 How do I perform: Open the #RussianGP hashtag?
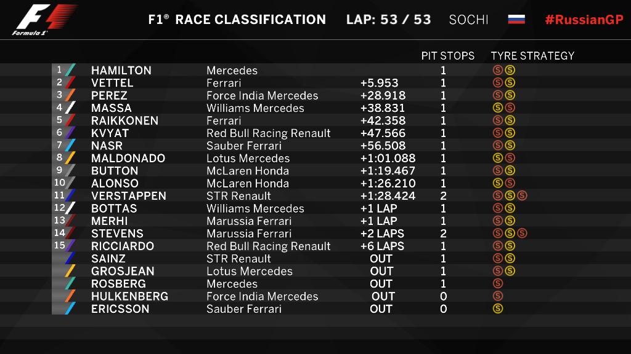[x=584, y=19]
